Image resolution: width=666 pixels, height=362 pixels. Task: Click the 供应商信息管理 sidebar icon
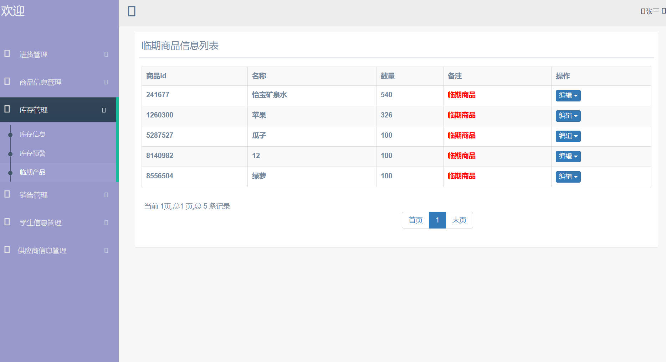(x=6, y=250)
